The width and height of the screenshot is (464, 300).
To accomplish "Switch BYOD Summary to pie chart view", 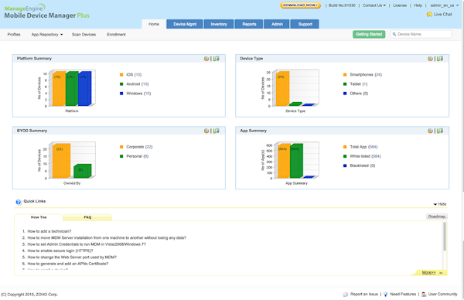I will (206, 131).
